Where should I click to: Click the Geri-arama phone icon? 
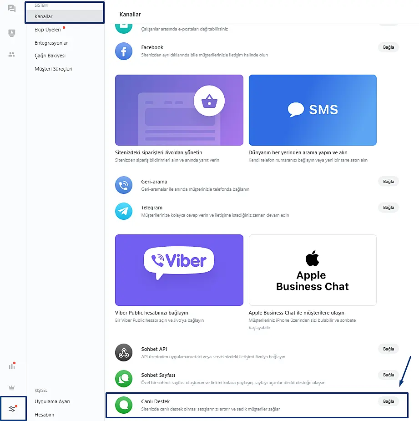point(124,185)
